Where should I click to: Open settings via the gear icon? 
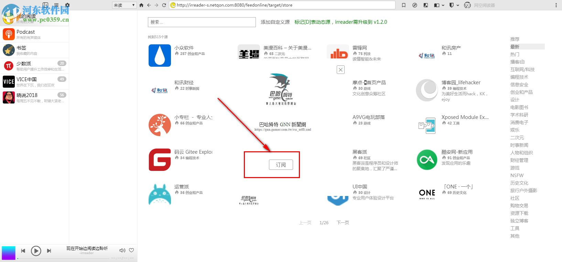pos(67,5)
